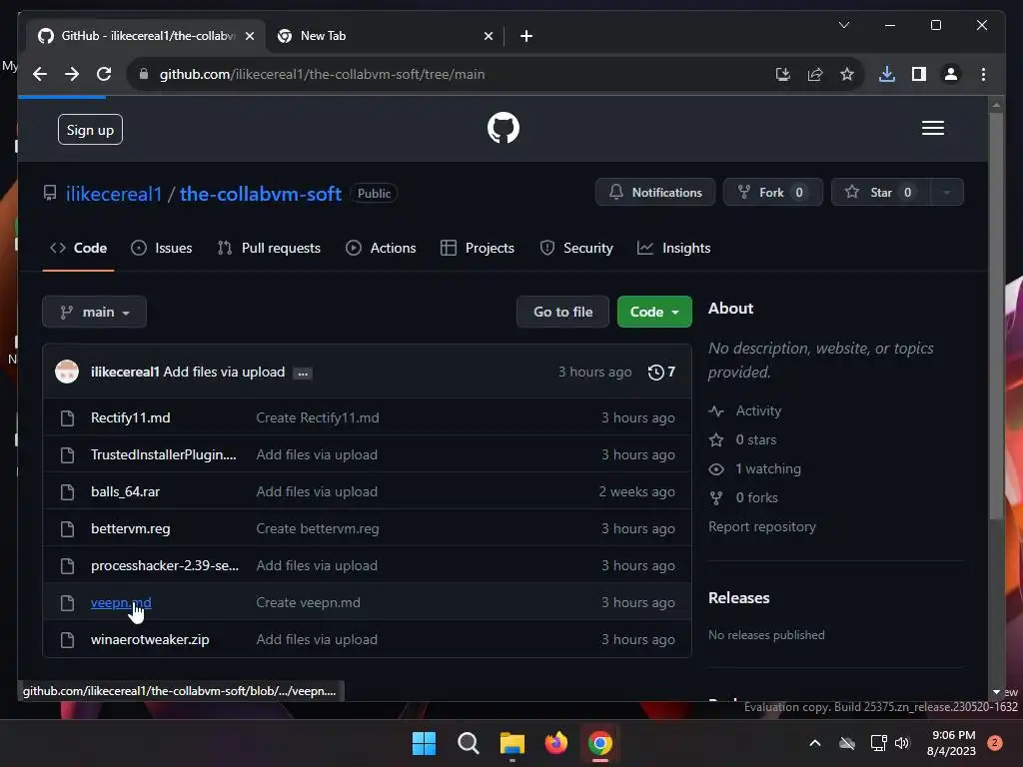This screenshot has height=767, width=1023.
Task: Click 0 stars link
Action: (756, 439)
